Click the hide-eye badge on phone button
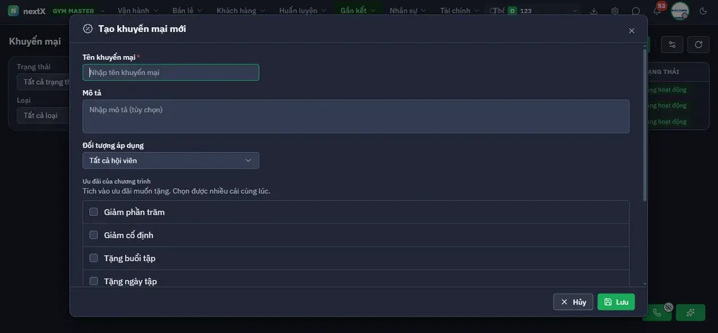 coord(668,307)
